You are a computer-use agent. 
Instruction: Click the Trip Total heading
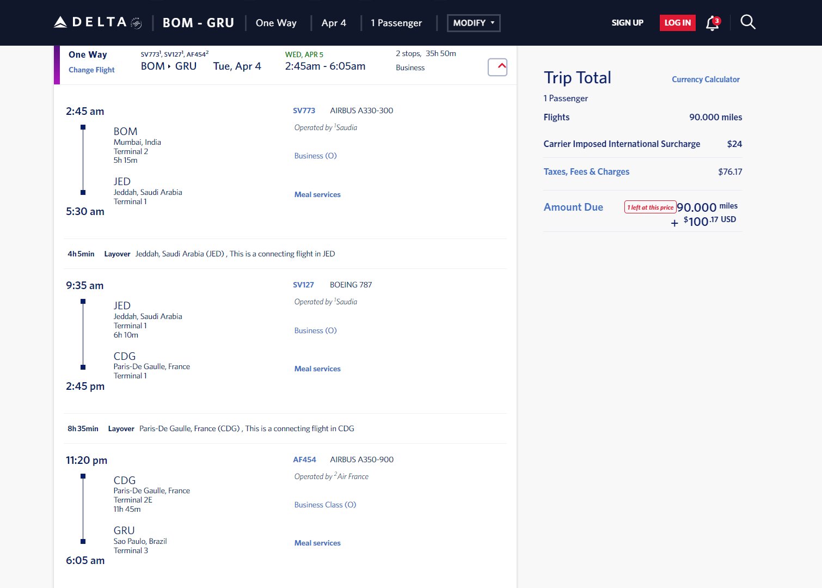click(x=577, y=78)
